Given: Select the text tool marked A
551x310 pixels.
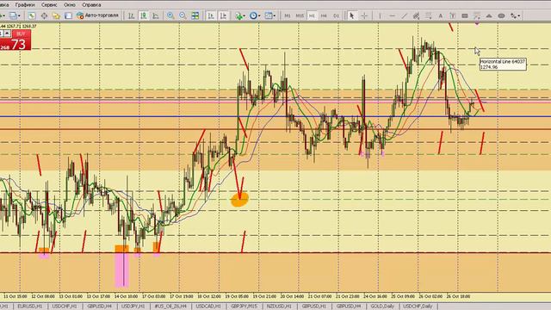Looking at the screenshot, I should pos(440,15).
